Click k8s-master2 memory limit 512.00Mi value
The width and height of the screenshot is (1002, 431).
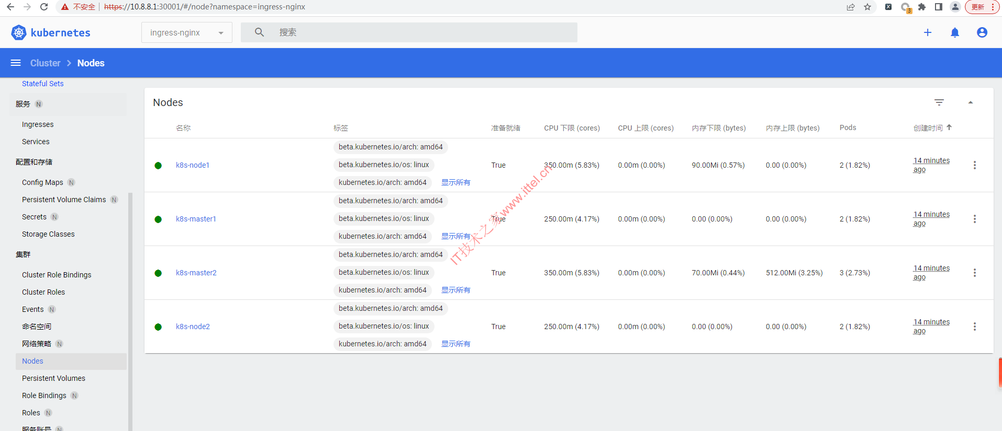pos(794,273)
